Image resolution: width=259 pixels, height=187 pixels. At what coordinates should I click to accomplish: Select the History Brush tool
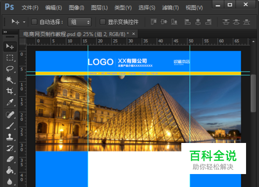[10, 148]
